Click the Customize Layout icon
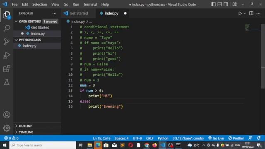 click(234, 4)
